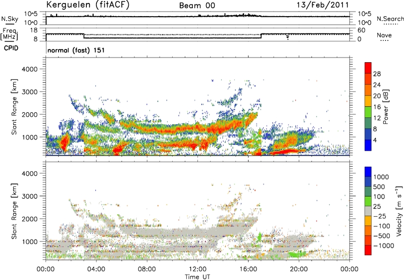Click the "16" value on the Power colorbar
404x280 pixels.
[x=377, y=107]
